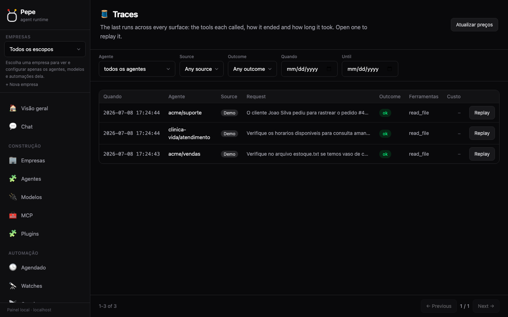Screen dimensions: 508x317
Task: Open Watches in the sidebar
Action: 45,286
